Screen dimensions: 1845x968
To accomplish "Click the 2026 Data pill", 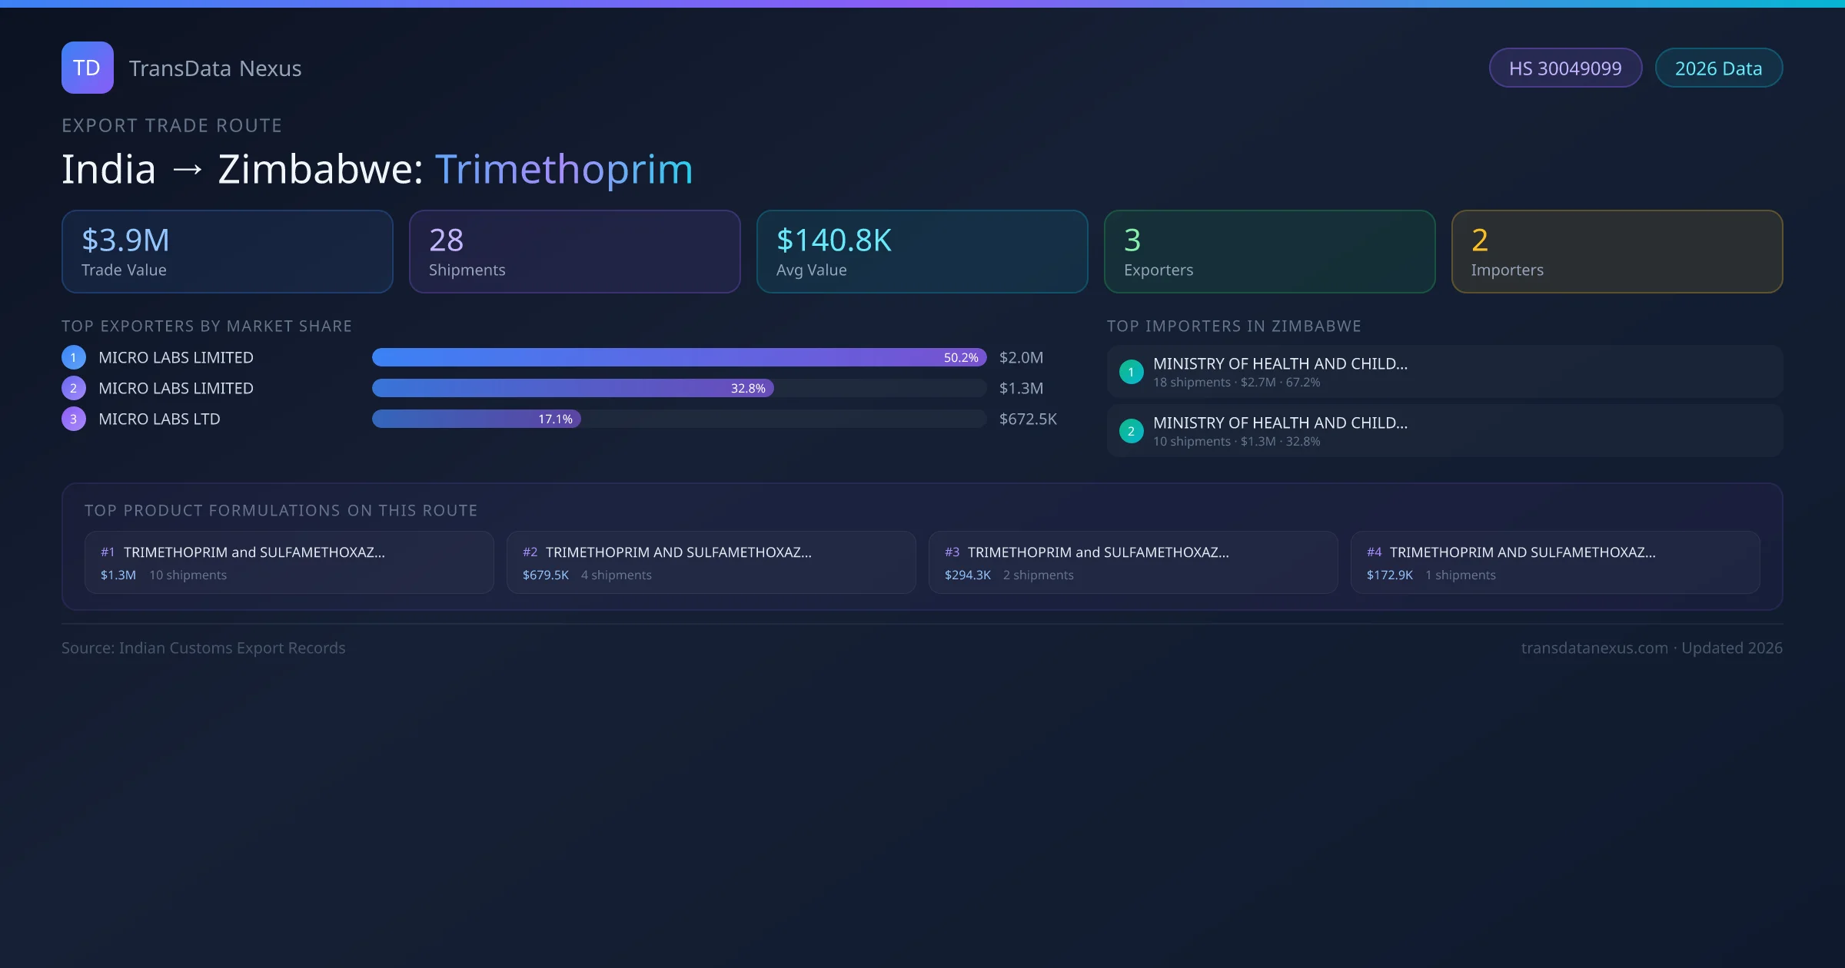I will pyautogui.click(x=1718, y=68).
